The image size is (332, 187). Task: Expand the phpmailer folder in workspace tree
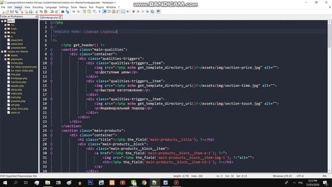point(6,59)
